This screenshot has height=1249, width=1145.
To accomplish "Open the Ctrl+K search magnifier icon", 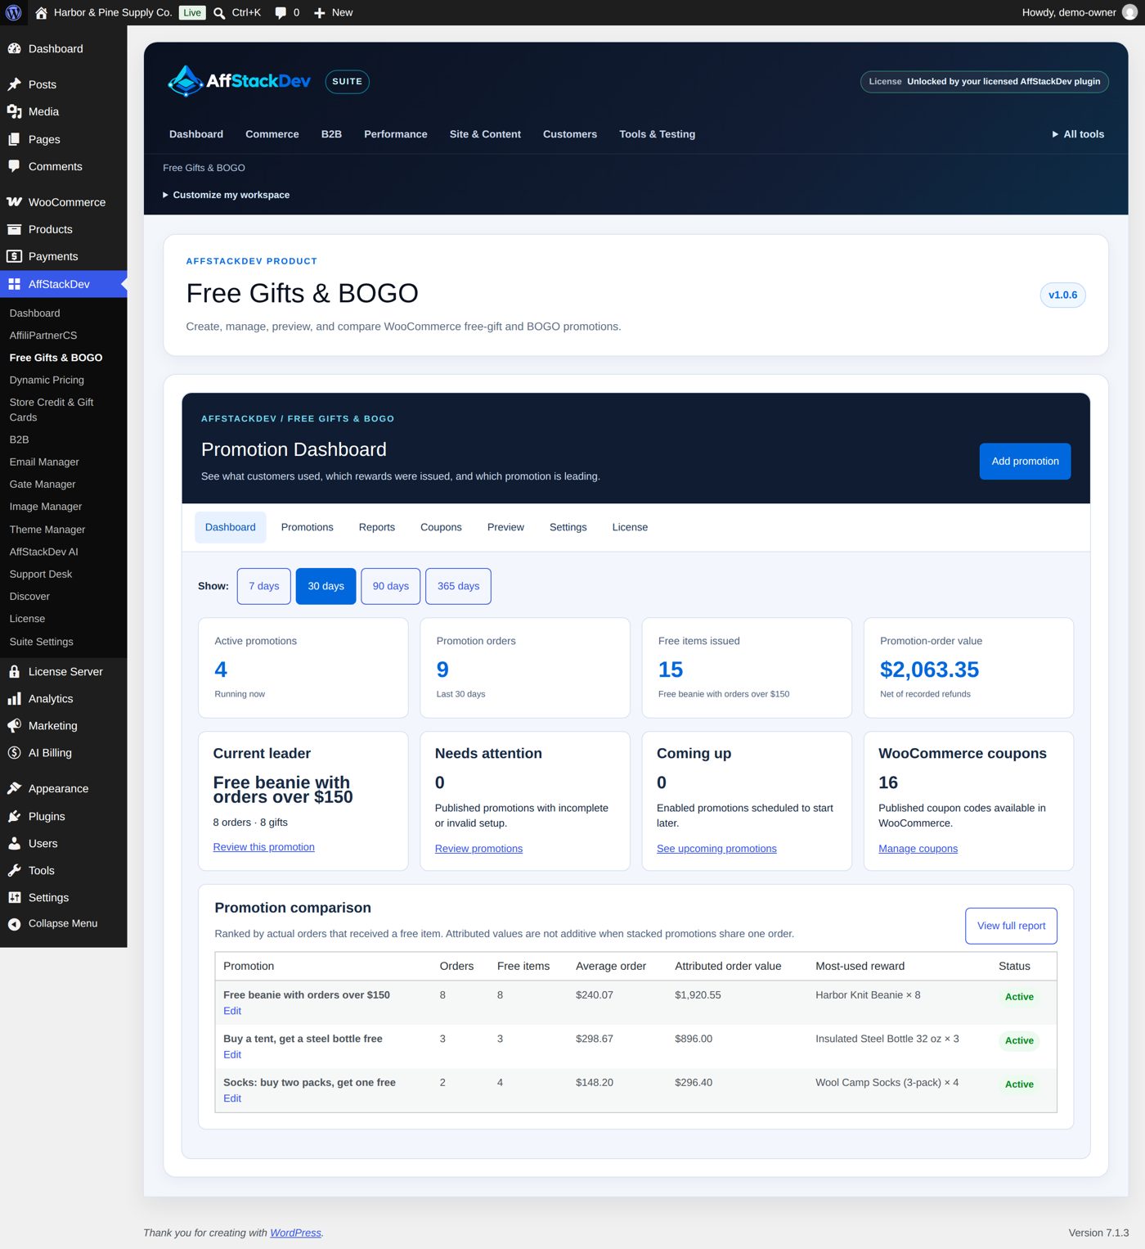I will click(x=219, y=13).
